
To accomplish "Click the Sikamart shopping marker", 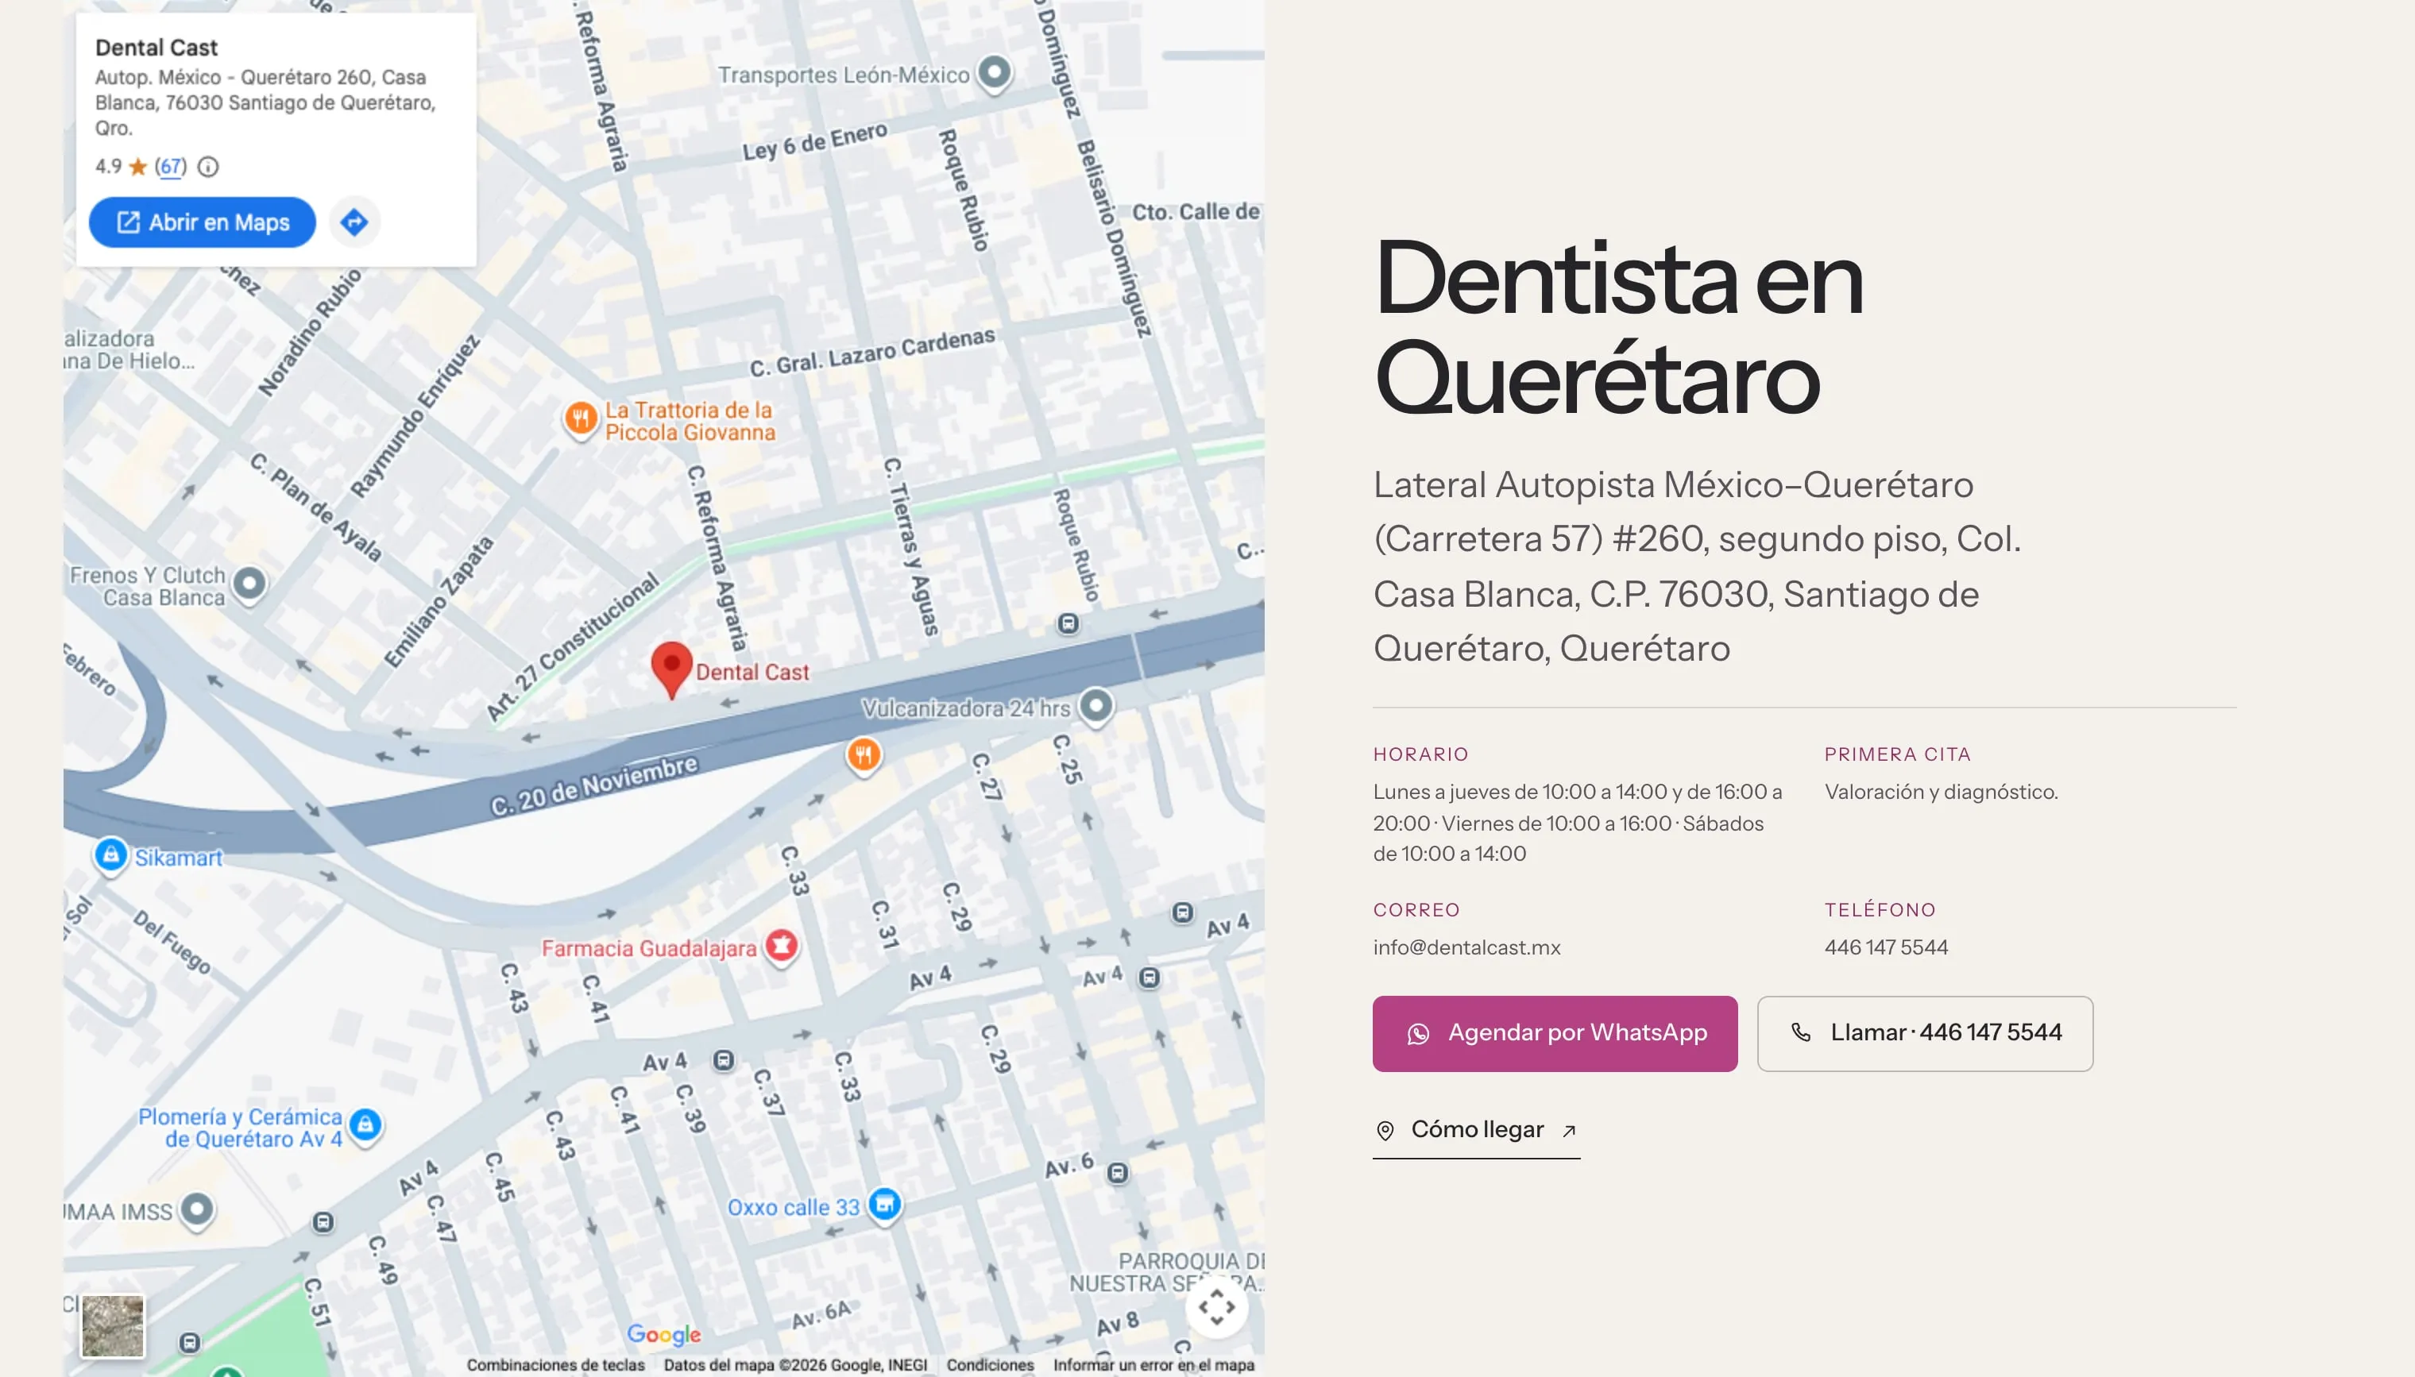I will pos(110,855).
